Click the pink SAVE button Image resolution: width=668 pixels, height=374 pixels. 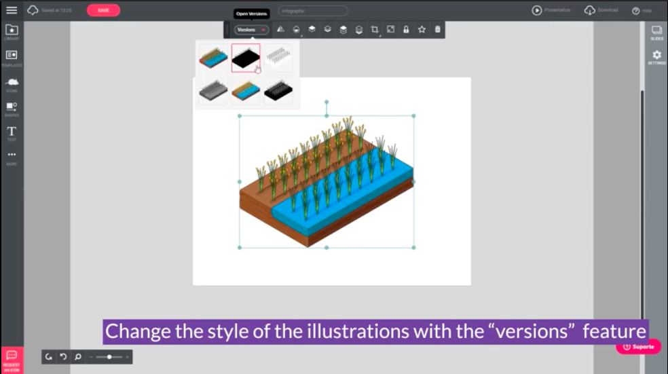point(103,10)
